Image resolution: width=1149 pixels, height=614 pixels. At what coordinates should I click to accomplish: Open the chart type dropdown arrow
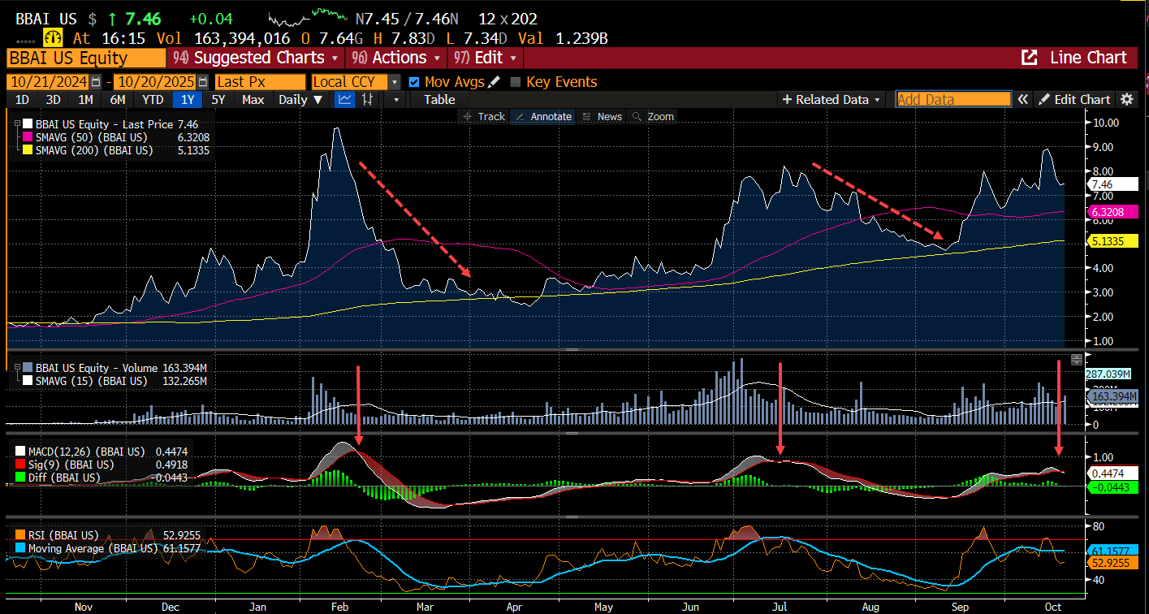point(396,100)
